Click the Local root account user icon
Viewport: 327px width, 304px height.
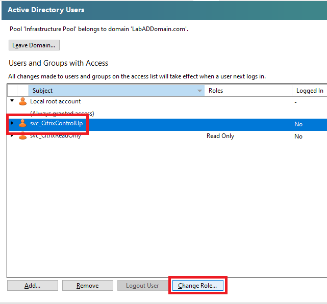[22, 101]
